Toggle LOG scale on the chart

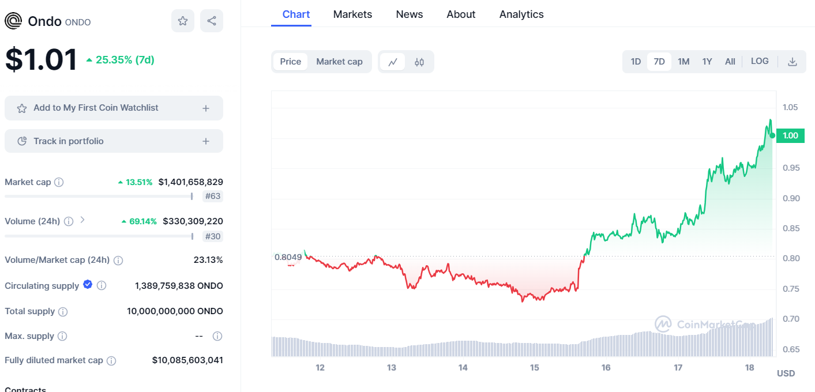pyautogui.click(x=760, y=61)
